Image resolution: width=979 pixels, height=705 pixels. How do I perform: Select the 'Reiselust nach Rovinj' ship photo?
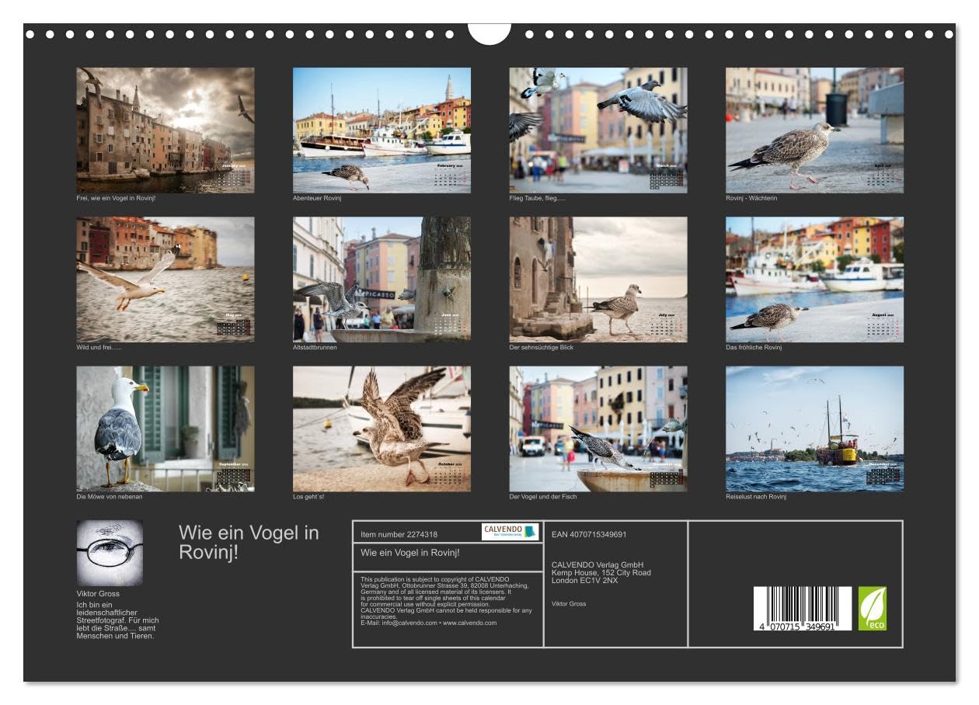(814, 429)
